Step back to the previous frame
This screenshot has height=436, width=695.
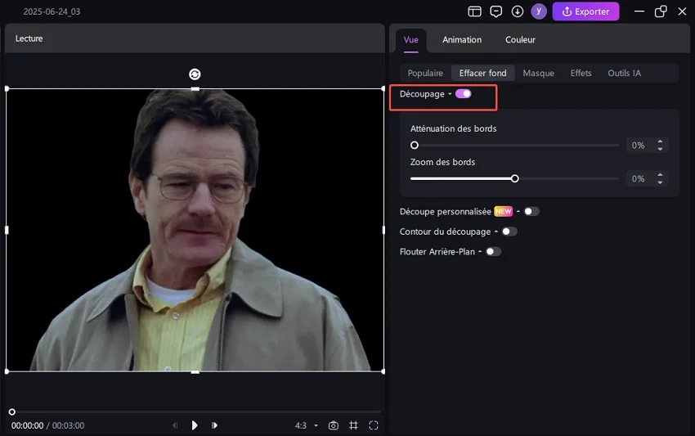point(175,425)
